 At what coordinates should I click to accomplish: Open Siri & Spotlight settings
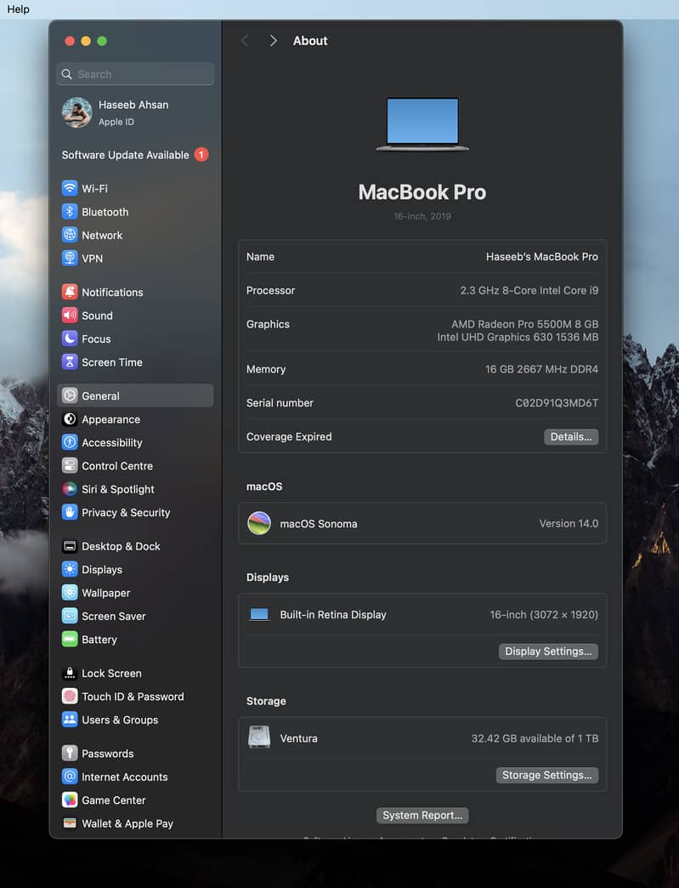point(117,489)
